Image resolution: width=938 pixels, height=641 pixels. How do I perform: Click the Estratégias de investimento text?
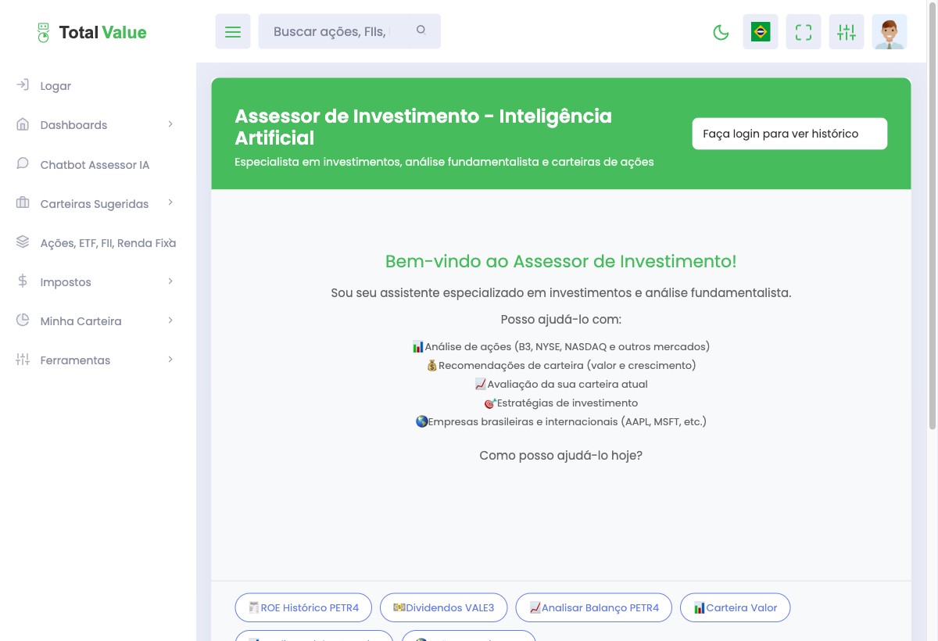(561, 403)
